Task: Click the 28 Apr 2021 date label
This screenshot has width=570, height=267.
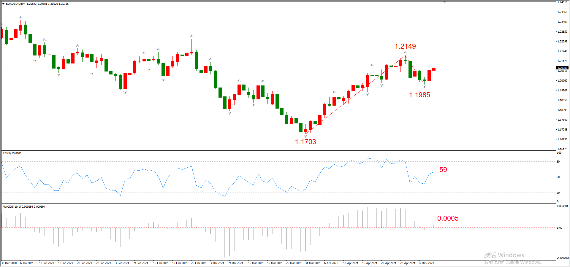Action: tap(408, 263)
